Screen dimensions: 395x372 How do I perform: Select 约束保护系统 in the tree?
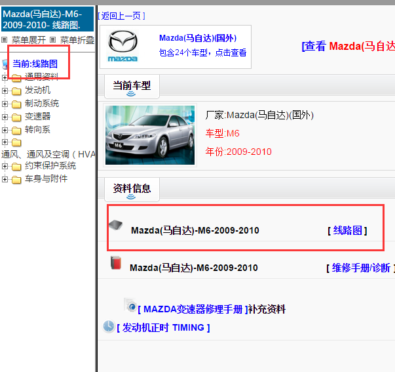click(x=50, y=165)
